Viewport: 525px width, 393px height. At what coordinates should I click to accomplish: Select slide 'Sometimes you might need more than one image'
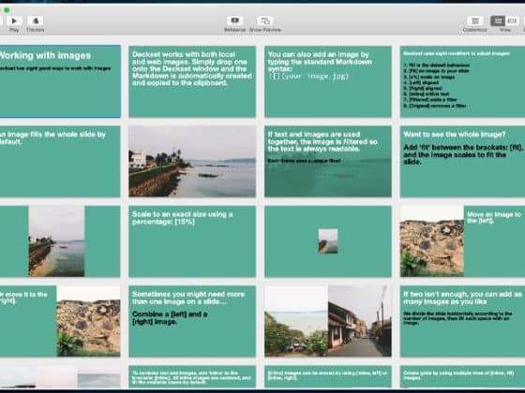coord(192,321)
